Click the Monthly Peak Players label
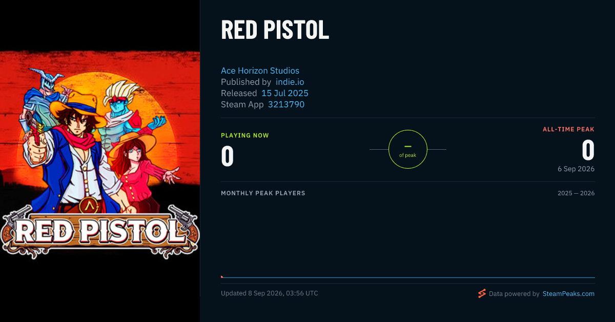This screenshot has width=615, height=322. pyautogui.click(x=263, y=193)
